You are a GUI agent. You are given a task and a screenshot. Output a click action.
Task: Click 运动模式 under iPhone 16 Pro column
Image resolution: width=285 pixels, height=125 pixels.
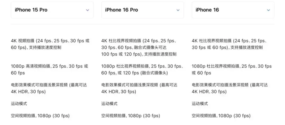coord(110,104)
